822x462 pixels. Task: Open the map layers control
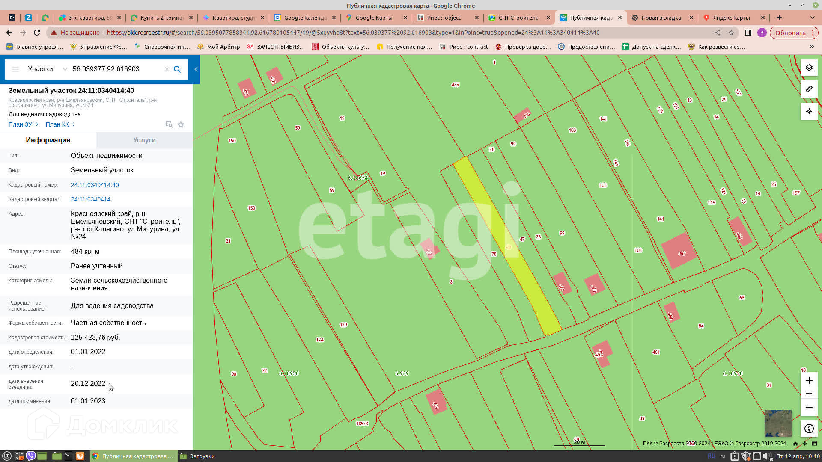coord(809,68)
